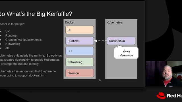Click the text 'is for people:'
Image resolution: width=182 pixels, height=102 pixels.
point(16,24)
